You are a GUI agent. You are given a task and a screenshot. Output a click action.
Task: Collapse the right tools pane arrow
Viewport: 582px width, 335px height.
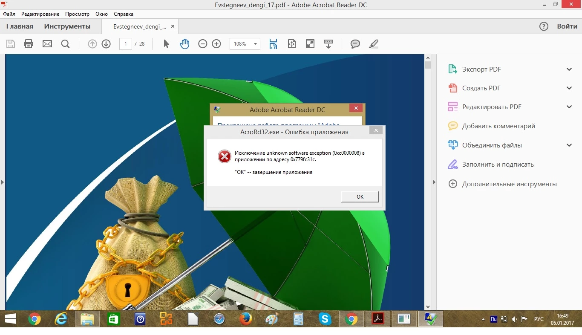click(434, 182)
